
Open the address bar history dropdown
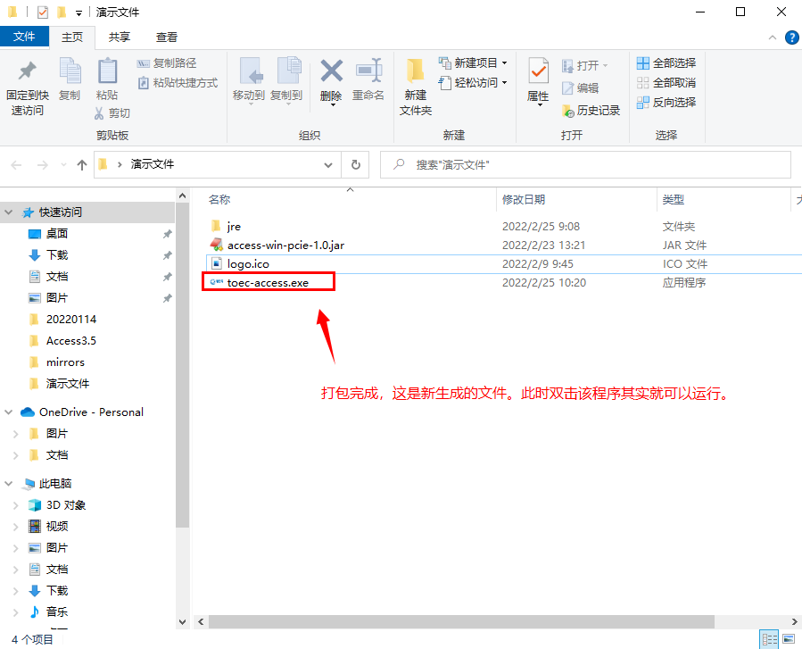pos(327,164)
